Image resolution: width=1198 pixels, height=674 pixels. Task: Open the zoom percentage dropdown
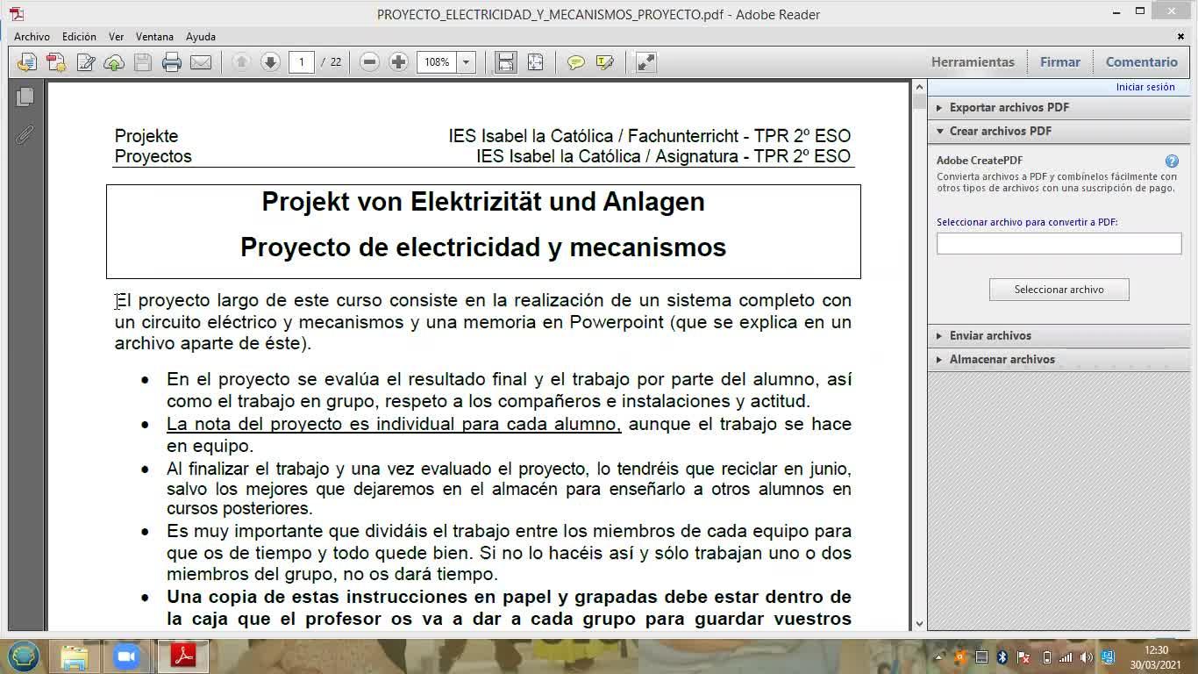point(467,62)
